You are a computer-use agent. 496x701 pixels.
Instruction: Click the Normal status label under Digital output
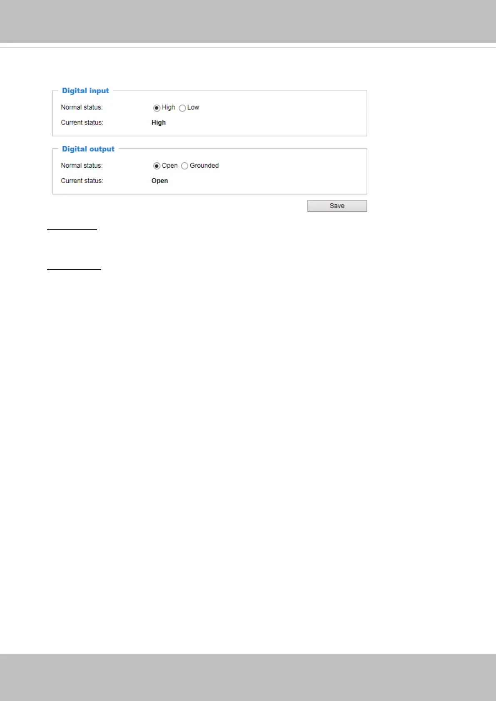pos(82,166)
